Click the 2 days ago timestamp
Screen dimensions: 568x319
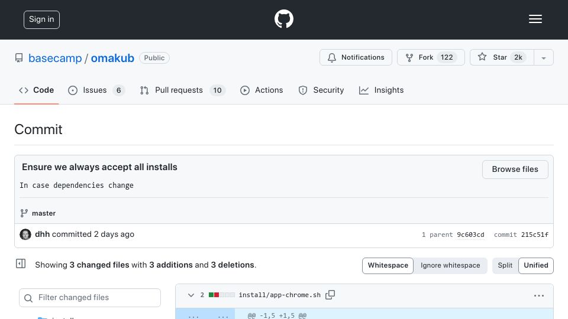[x=114, y=235]
